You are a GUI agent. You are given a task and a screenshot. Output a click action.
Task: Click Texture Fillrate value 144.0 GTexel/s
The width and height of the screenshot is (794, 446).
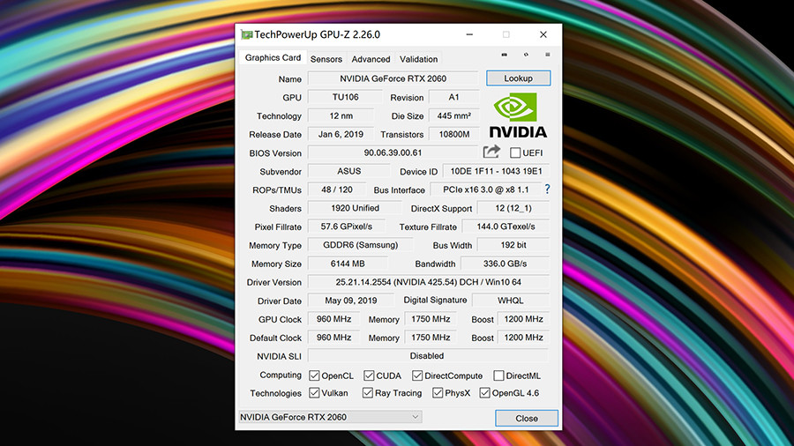[x=506, y=227]
